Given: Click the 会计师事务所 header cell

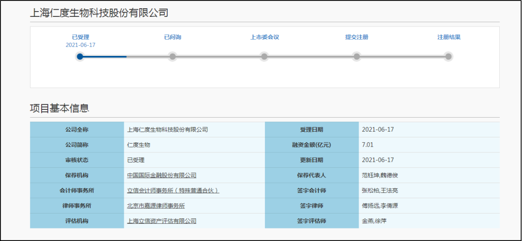Looking at the screenshot, I should (x=77, y=190).
